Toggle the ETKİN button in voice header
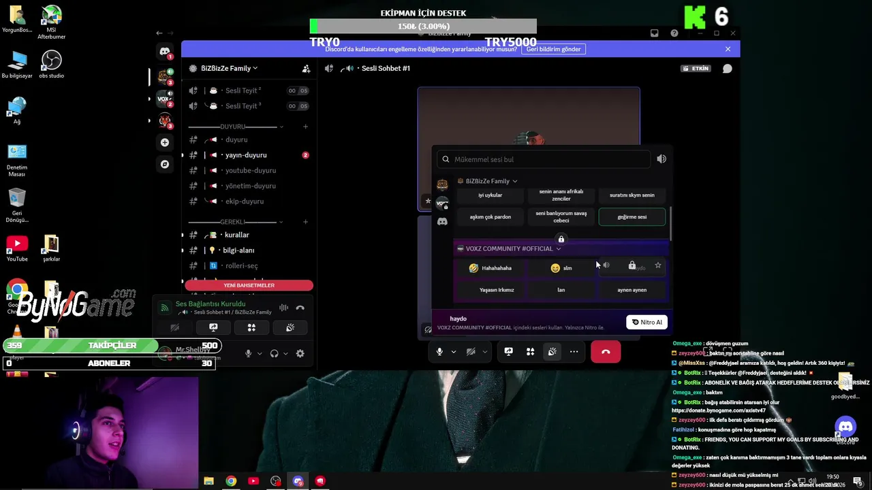The image size is (872, 490). point(696,68)
